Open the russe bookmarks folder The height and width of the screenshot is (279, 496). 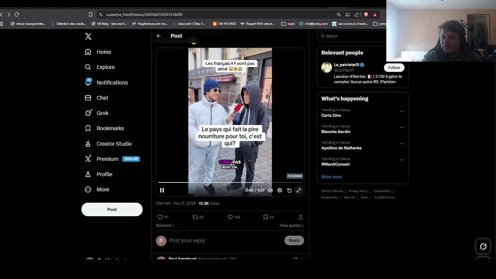tap(288, 24)
